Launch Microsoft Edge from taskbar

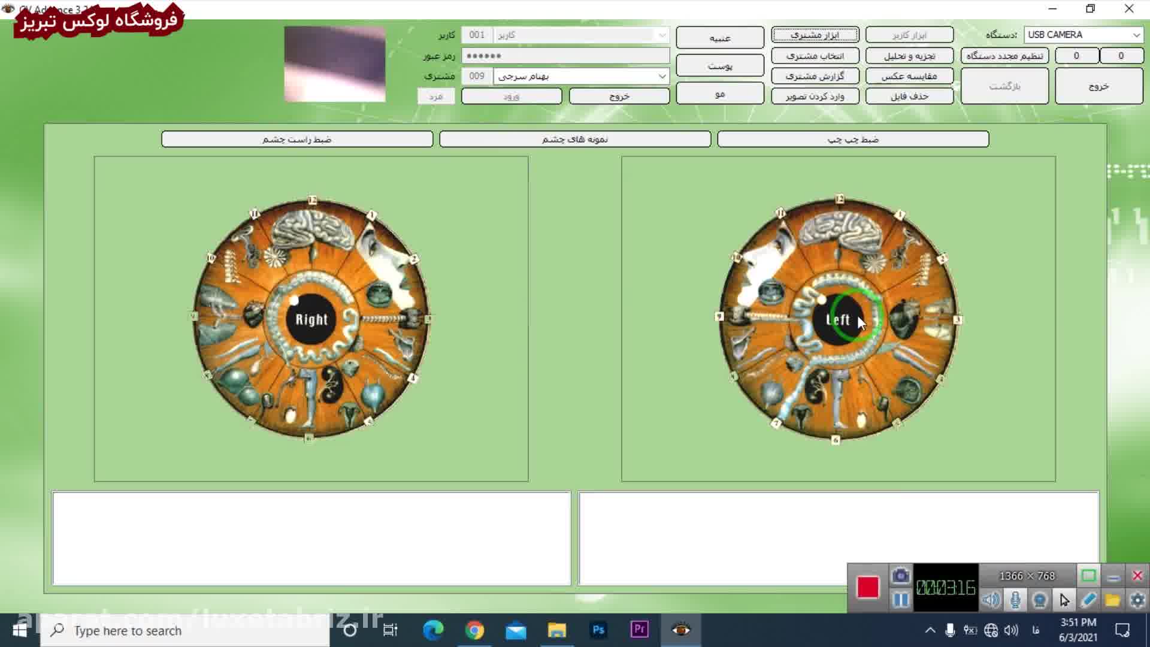click(x=433, y=630)
